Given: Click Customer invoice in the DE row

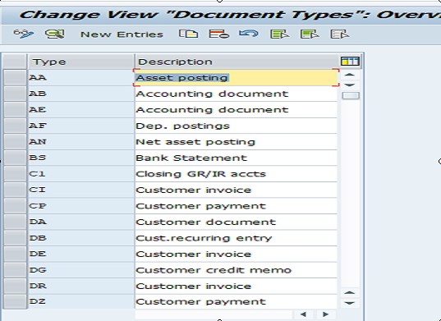Looking at the screenshot, I should click(x=237, y=254).
